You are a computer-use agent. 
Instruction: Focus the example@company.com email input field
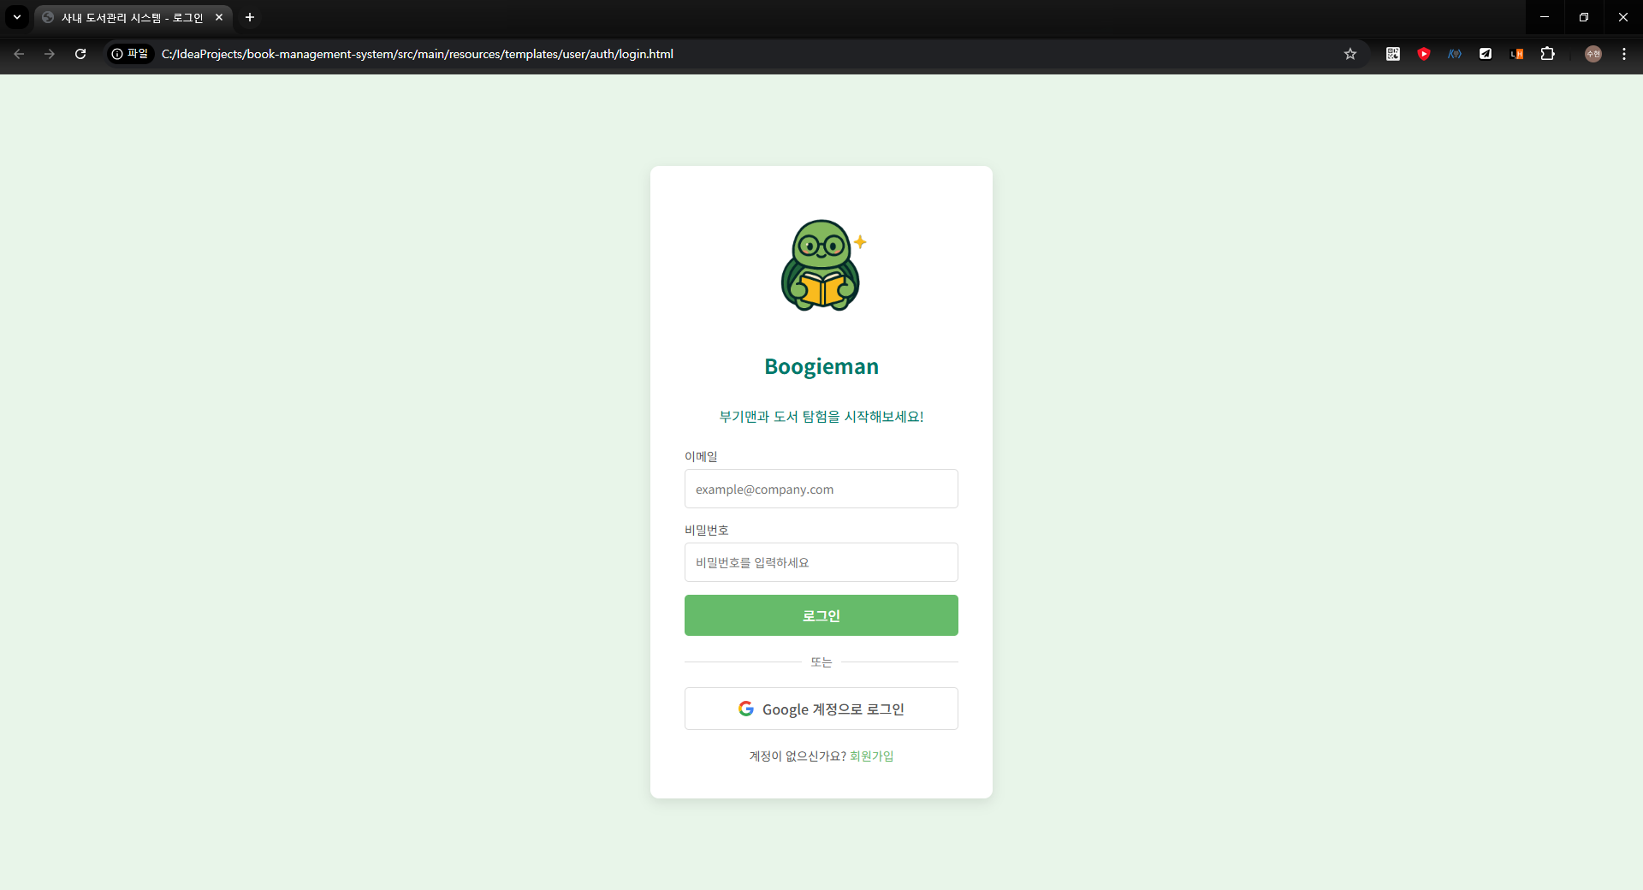pos(821,489)
